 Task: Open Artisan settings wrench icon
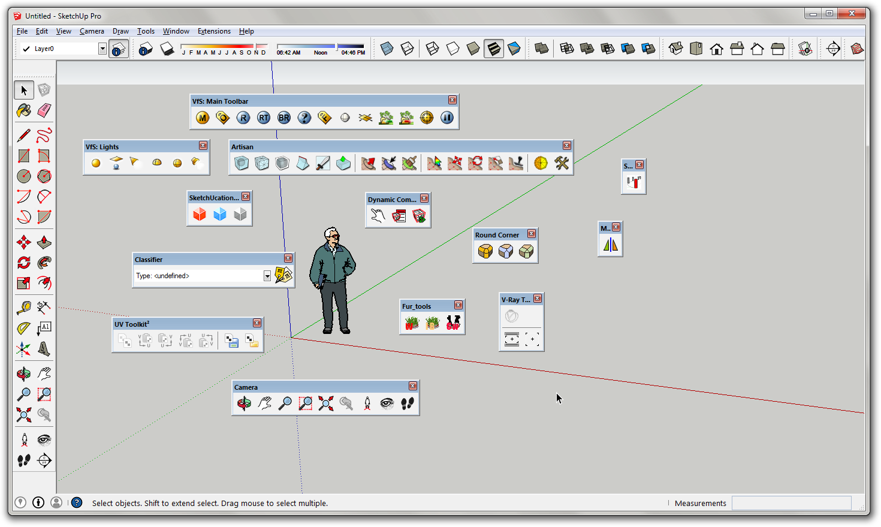pyautogui.click(x=562, y=163)
